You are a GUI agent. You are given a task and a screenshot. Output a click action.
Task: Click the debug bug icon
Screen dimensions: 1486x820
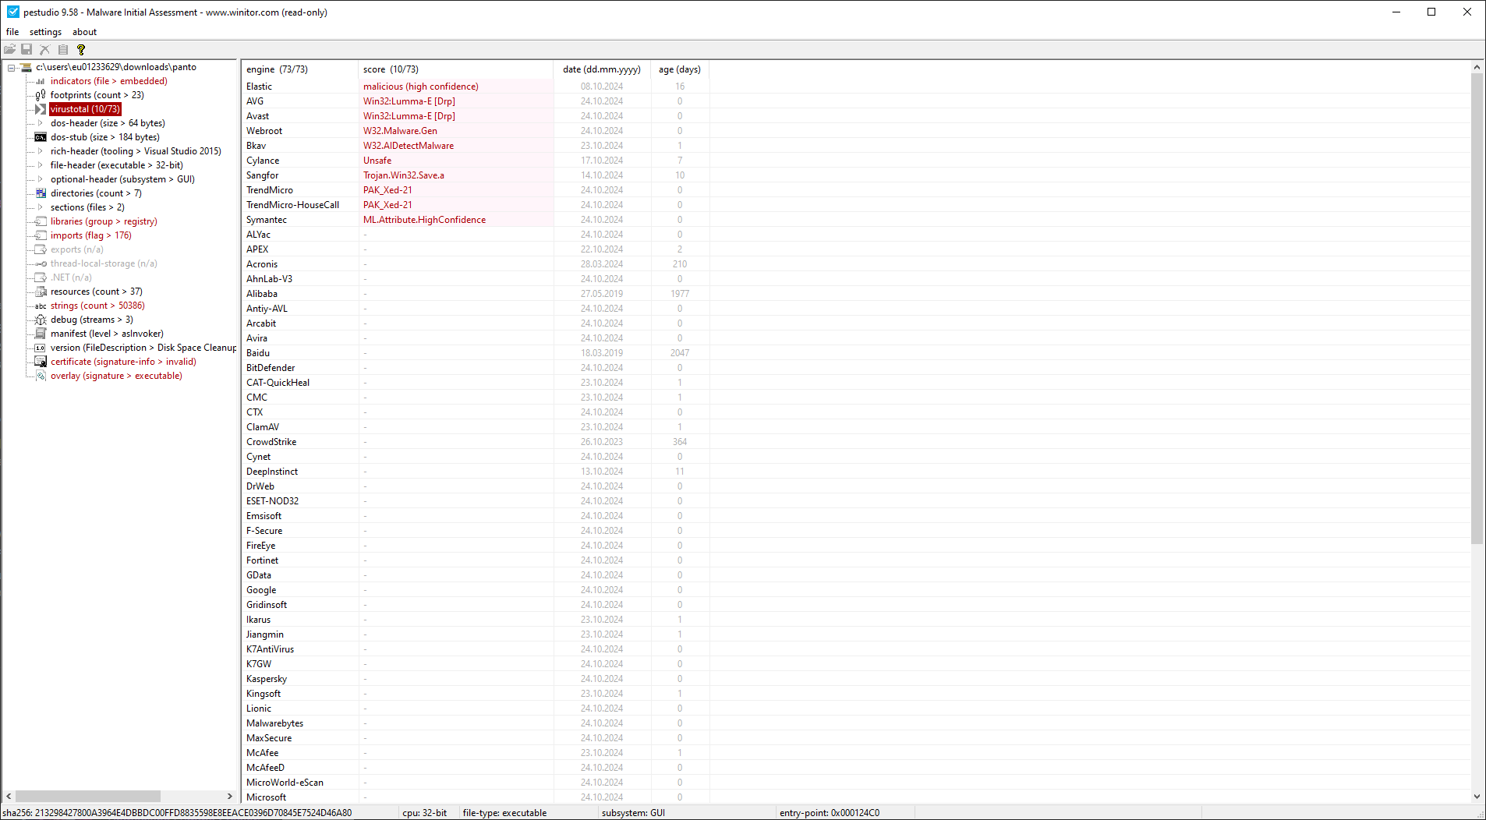point(41,320)
